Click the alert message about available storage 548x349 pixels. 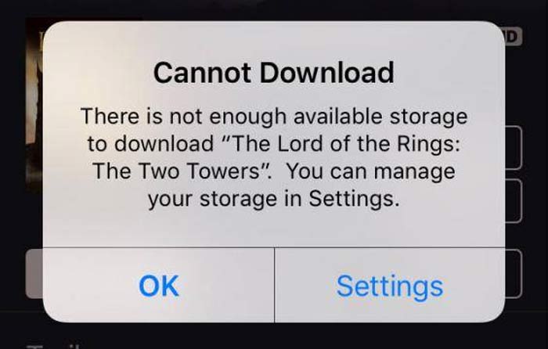click(274, 158)
